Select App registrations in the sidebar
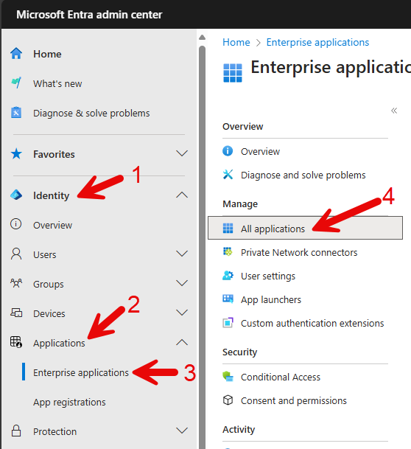Viewport: 411px width, 449px height. [69, 402]
